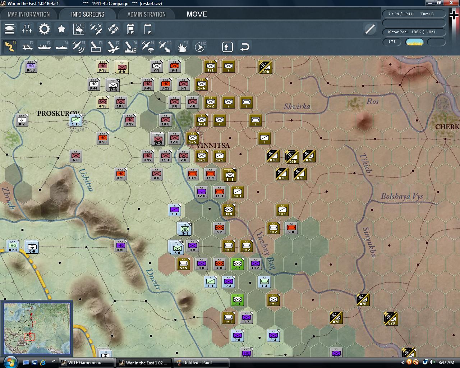Select the F1 move mode
The image size is (460, 368).
click(10, 47)
